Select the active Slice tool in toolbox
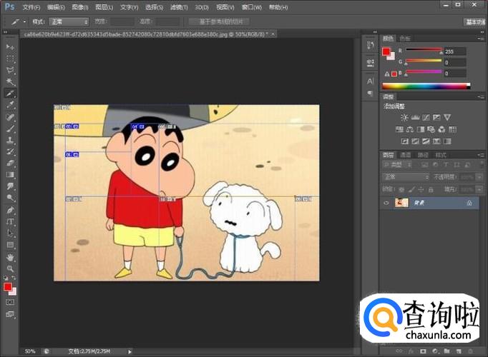The image size is (488, 357). click(x=10, y=94)
